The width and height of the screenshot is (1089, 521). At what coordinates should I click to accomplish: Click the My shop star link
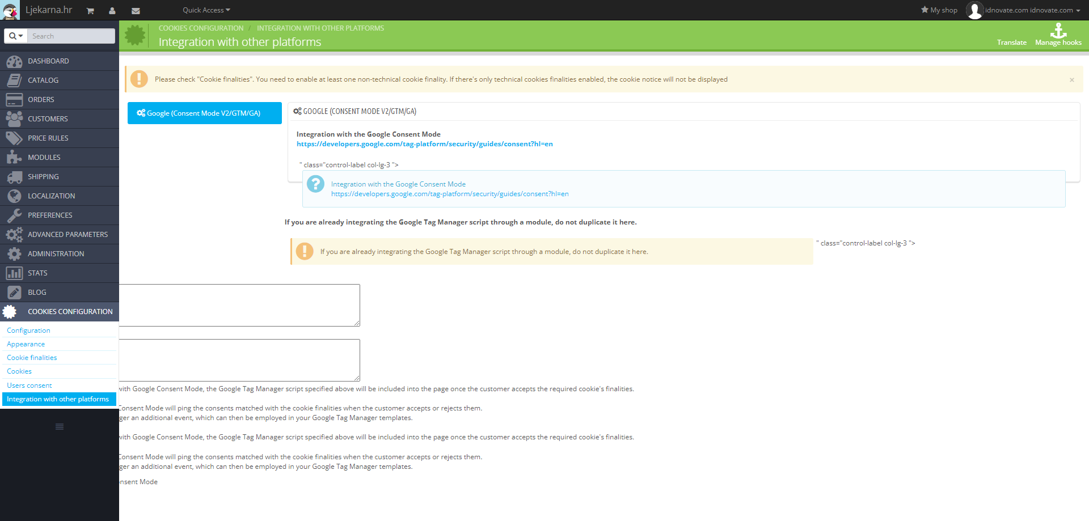pos(939,10)
